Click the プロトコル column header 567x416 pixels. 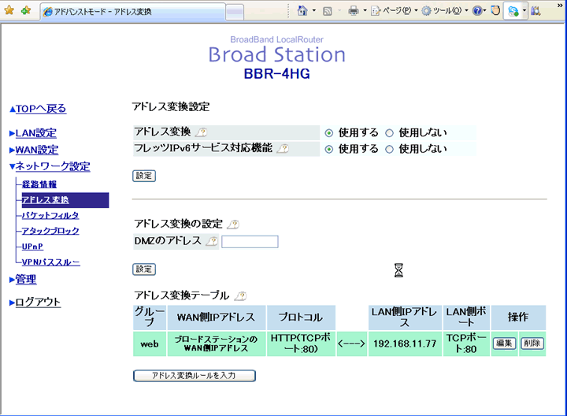pyautogui.click(x=301, y=318)
